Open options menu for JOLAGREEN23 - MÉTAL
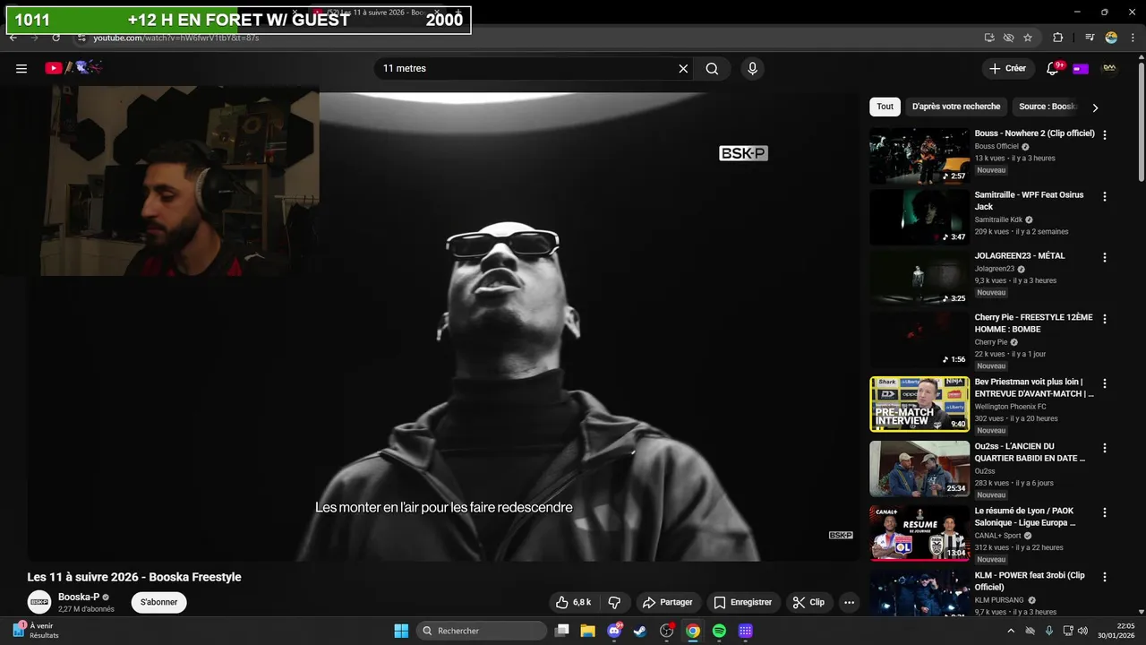This screenshot has width=1146, height=645. [x=1104, y=257]
